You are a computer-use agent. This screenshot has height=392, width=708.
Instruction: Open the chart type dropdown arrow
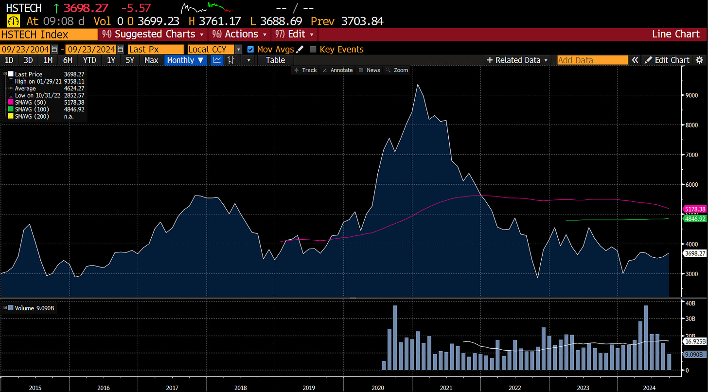tap(248, 60)
